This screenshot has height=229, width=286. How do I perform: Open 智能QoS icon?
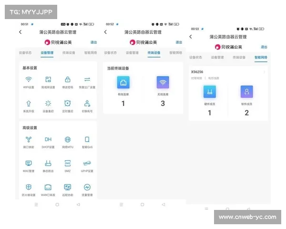click(x=87, y=139)
